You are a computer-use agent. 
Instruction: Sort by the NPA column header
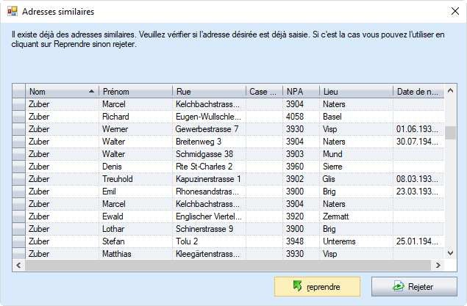301,91
